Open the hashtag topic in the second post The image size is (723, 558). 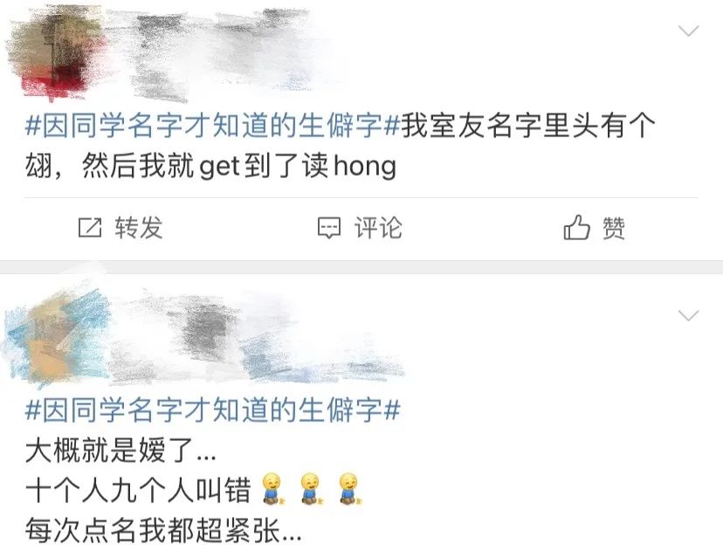click(x=212, y=410)
